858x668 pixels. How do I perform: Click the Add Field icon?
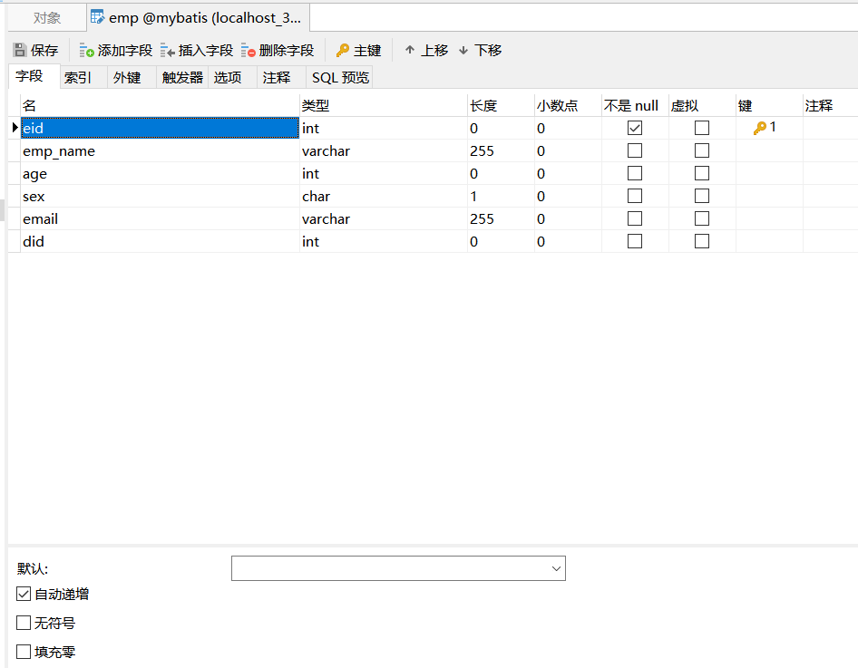click(x=86, y=50)
